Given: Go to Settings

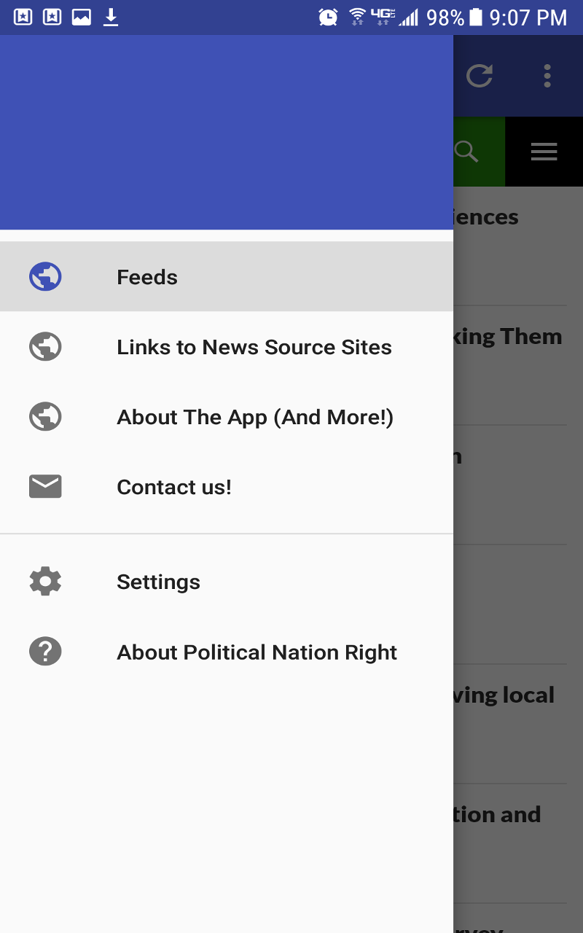Looking at the screenshot, I should coord(158,582).
